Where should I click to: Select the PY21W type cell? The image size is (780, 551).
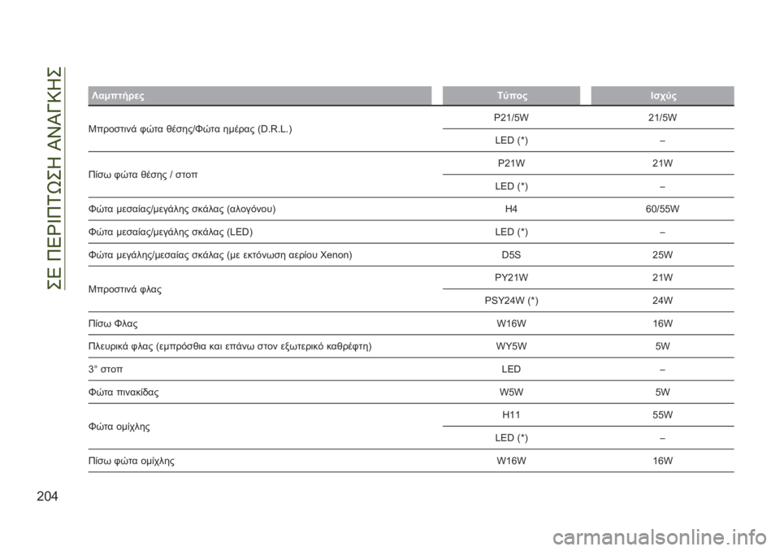point(511,278)
